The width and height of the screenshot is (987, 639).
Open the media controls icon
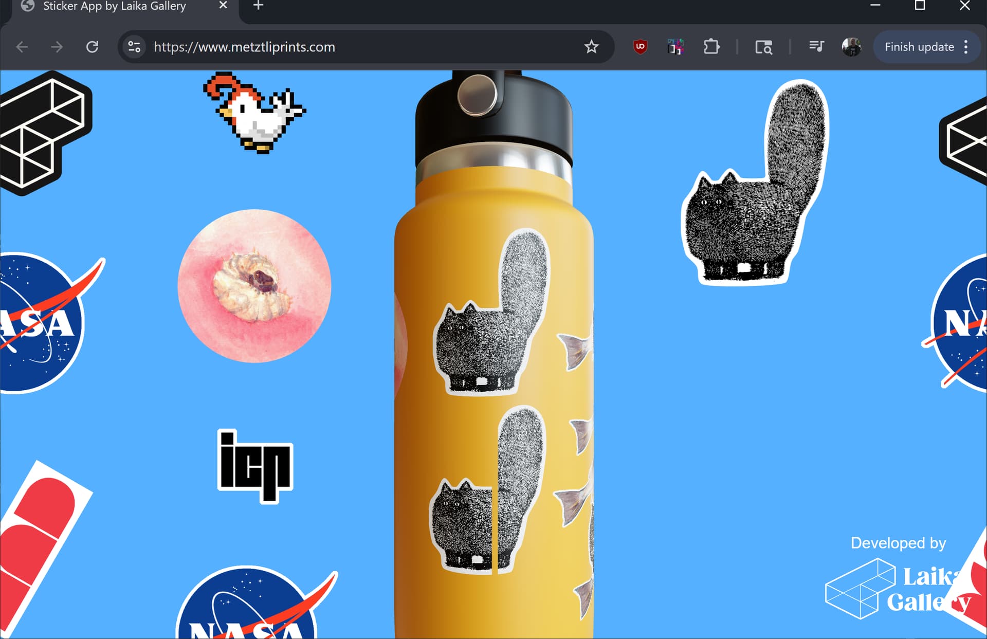pos(816,47)
